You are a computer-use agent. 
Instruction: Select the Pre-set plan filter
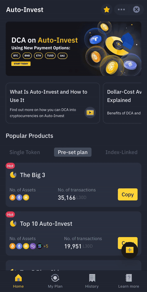pos(73,152)
